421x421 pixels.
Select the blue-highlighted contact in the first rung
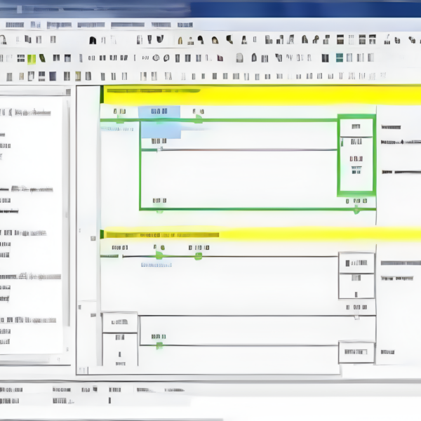point(159,112)
